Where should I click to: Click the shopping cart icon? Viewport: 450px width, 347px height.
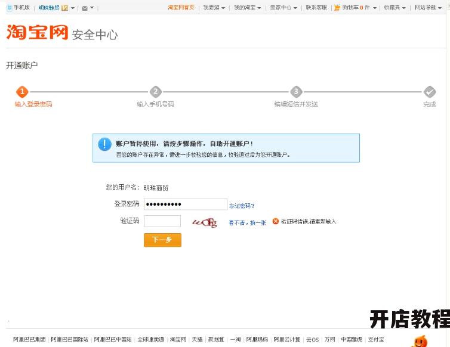tap(337, 8)
